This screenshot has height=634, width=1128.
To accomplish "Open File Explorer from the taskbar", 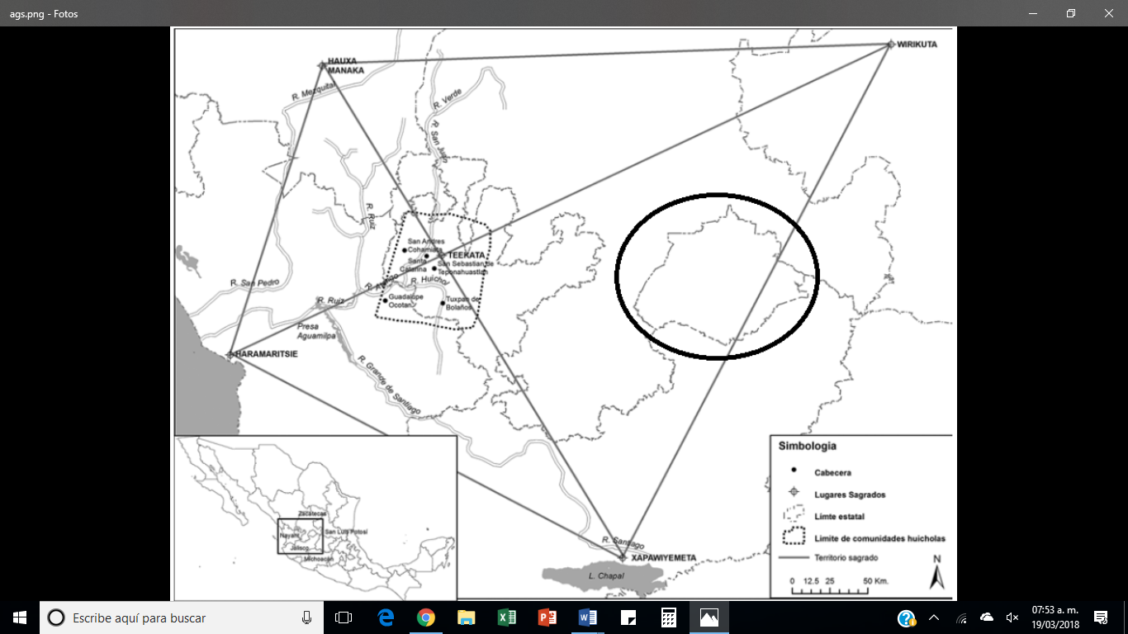I will (x=467, y=617).
